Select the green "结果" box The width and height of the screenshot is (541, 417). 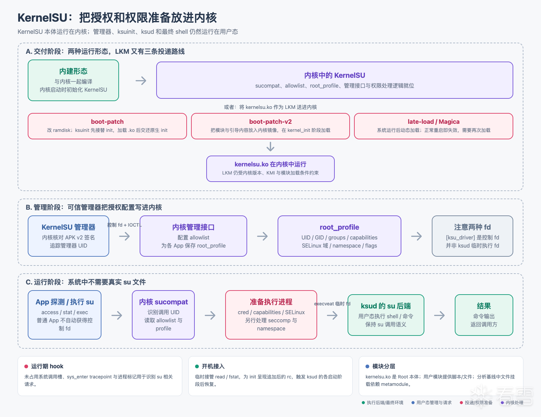click(x=484, y=315)
